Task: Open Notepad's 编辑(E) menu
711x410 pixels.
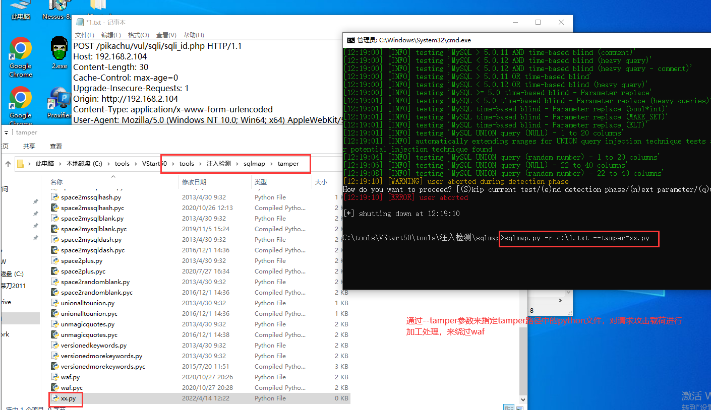Action: pyautogui.click(x=111, y=35)
